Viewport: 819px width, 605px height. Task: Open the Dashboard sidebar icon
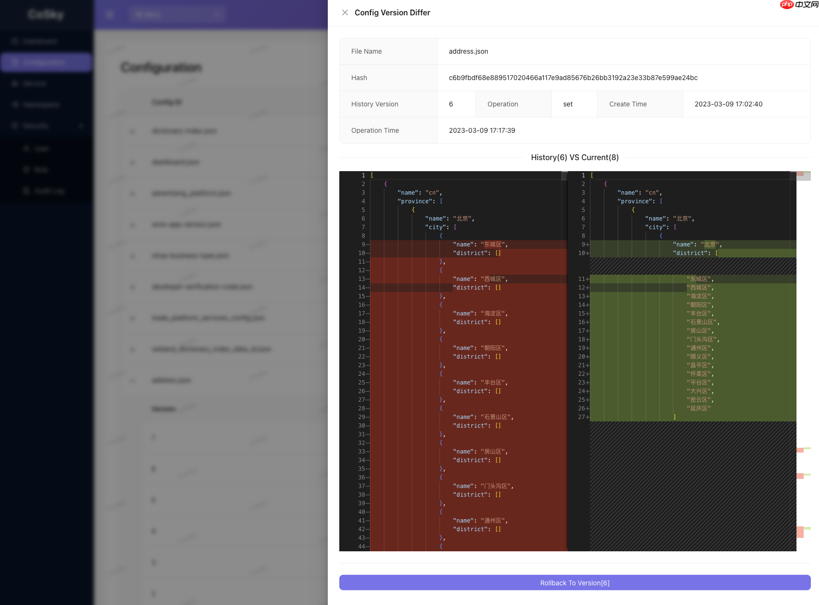15,41
